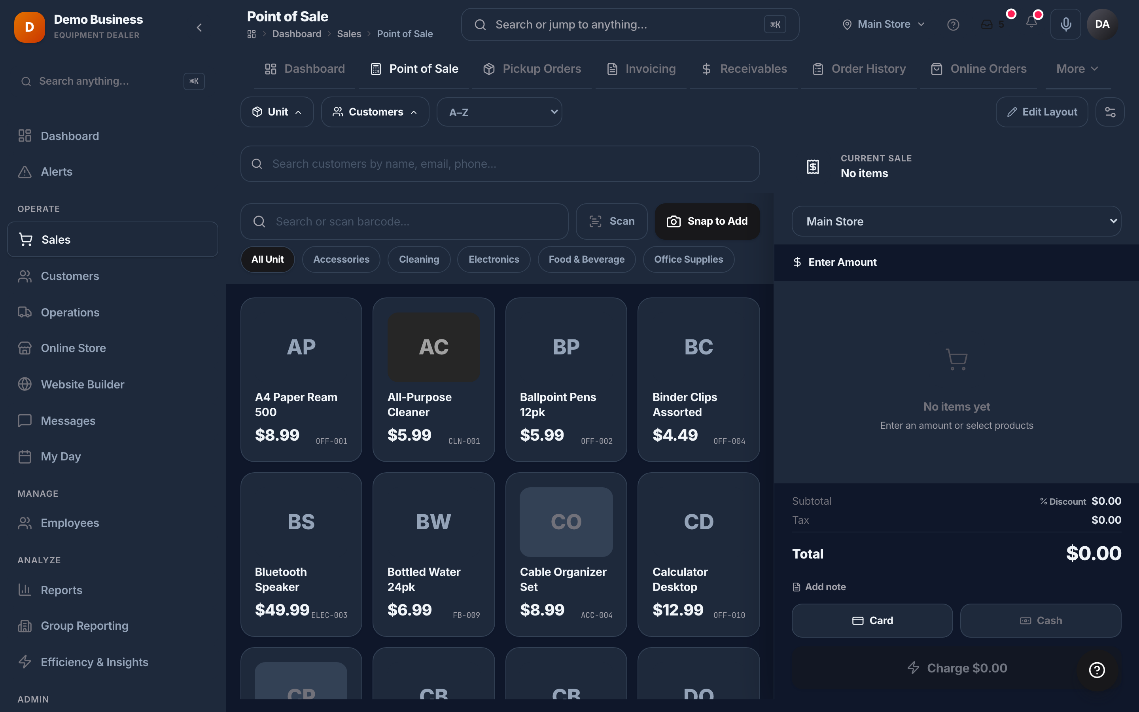Open the notifications bell
The image size is (1139, 712).
click(1032, 22)
